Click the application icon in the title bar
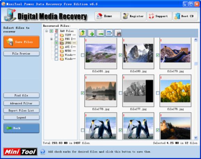This screenshot has width=201, height=159. pos(3,4)
